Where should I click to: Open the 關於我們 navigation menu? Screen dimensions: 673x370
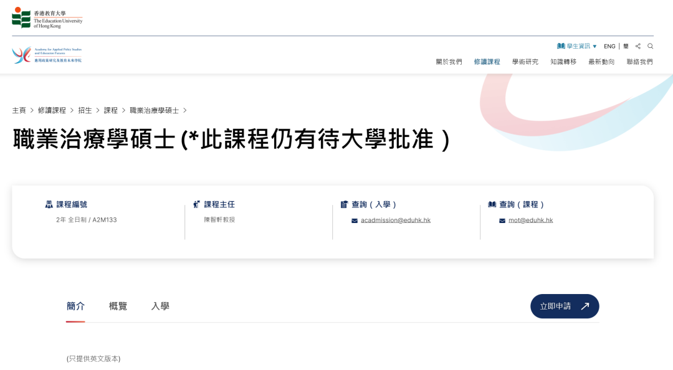point(449,62)
